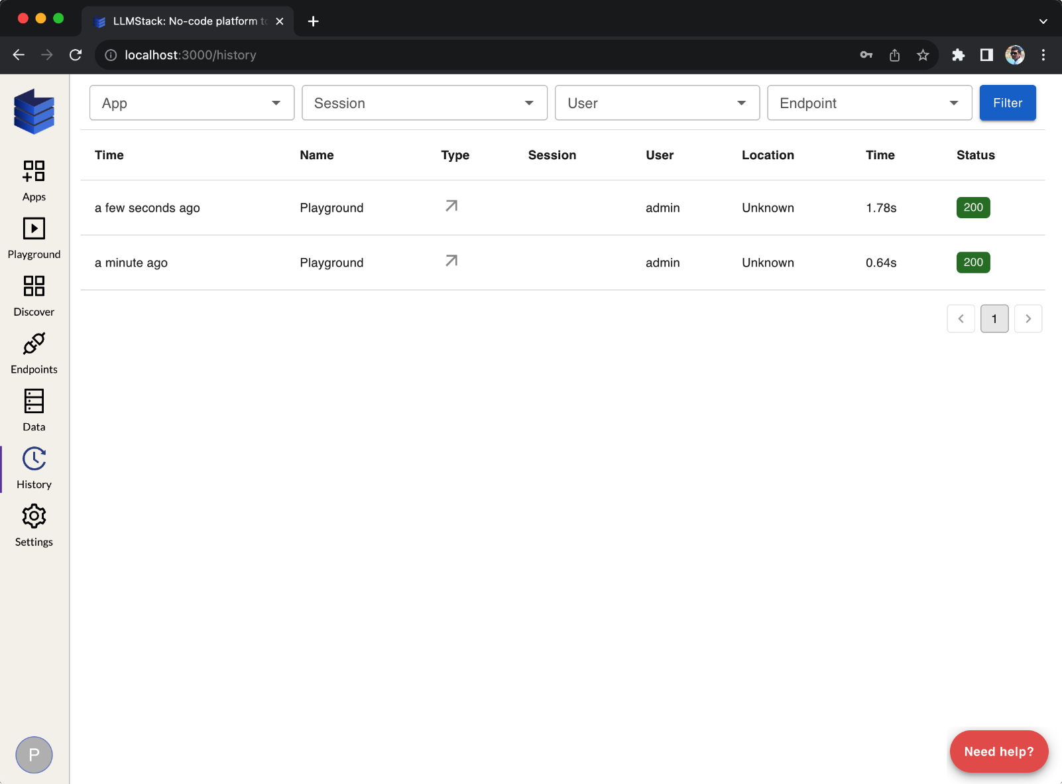Open second Playground row's arrow link
The image size is (1062, 784).
pyautogui.click(x=451, y=261)
